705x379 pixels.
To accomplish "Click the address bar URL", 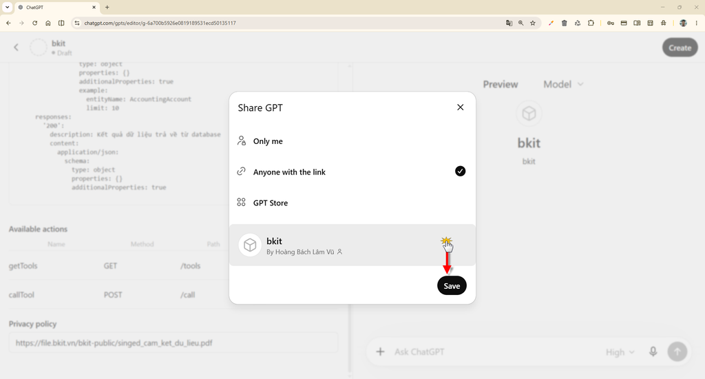I will 160,23.
